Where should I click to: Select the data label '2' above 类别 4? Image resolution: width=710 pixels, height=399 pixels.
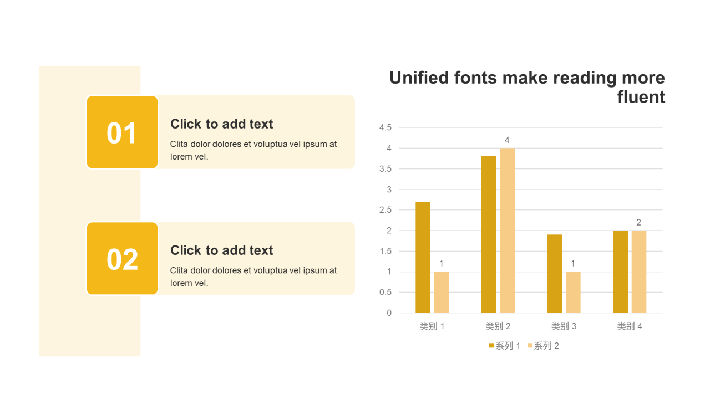coord(638,223)
